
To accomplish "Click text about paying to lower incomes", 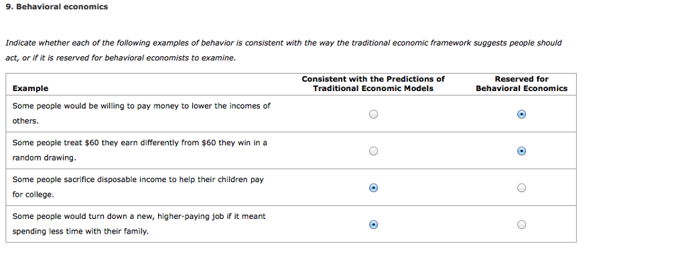I will click(x=141, y=113).
